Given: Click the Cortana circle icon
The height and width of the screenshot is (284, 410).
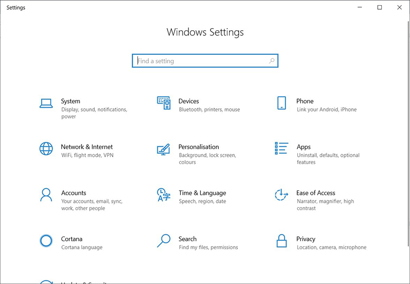Looking at the screenshot, I should 46,240.
